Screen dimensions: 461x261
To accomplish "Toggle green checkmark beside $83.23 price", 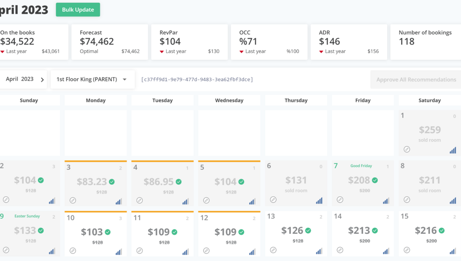I will tap(112, 182).
